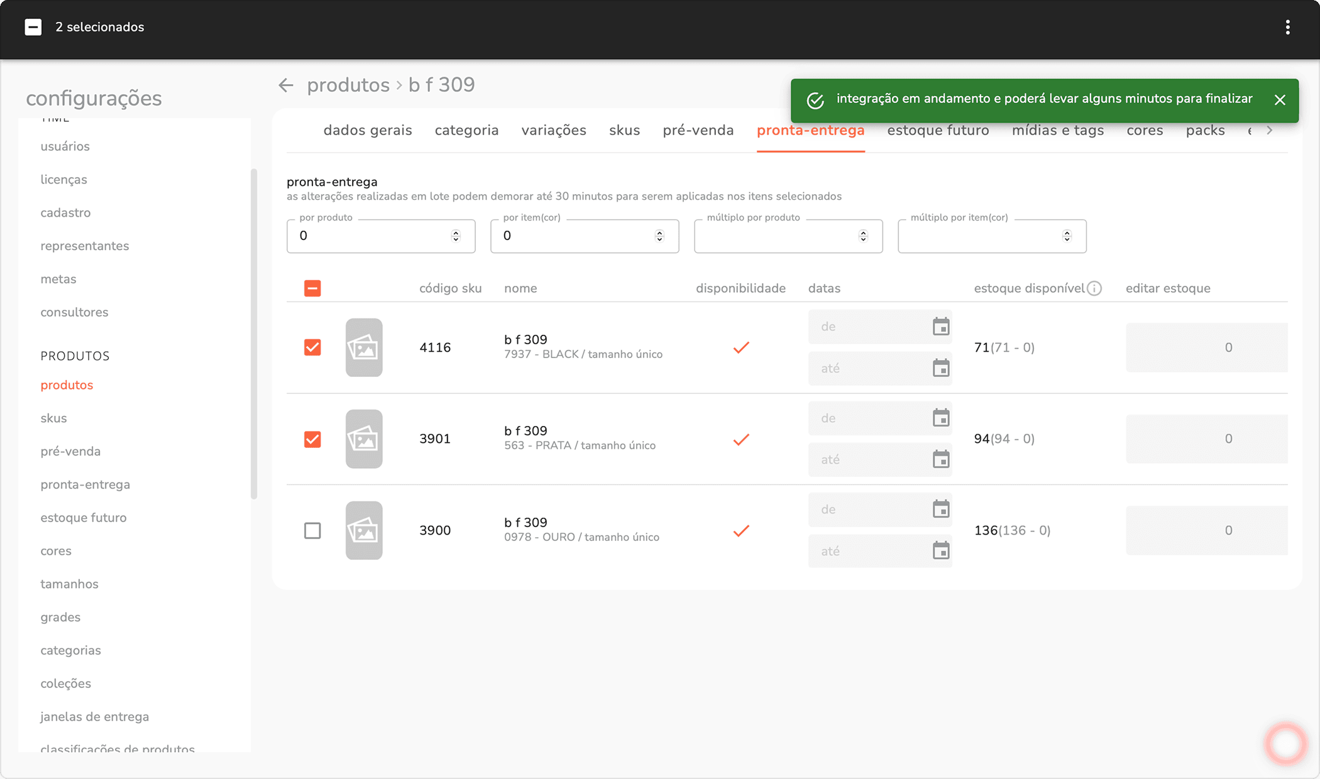
Task: Open the estoque futuro tab
Action: point(938,130)
